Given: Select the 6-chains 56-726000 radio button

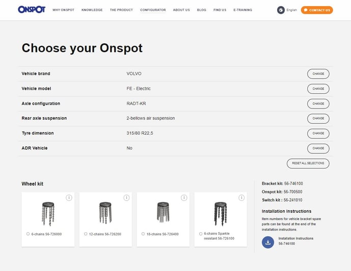Looking at the screenshot, I should tap(28, 234).
